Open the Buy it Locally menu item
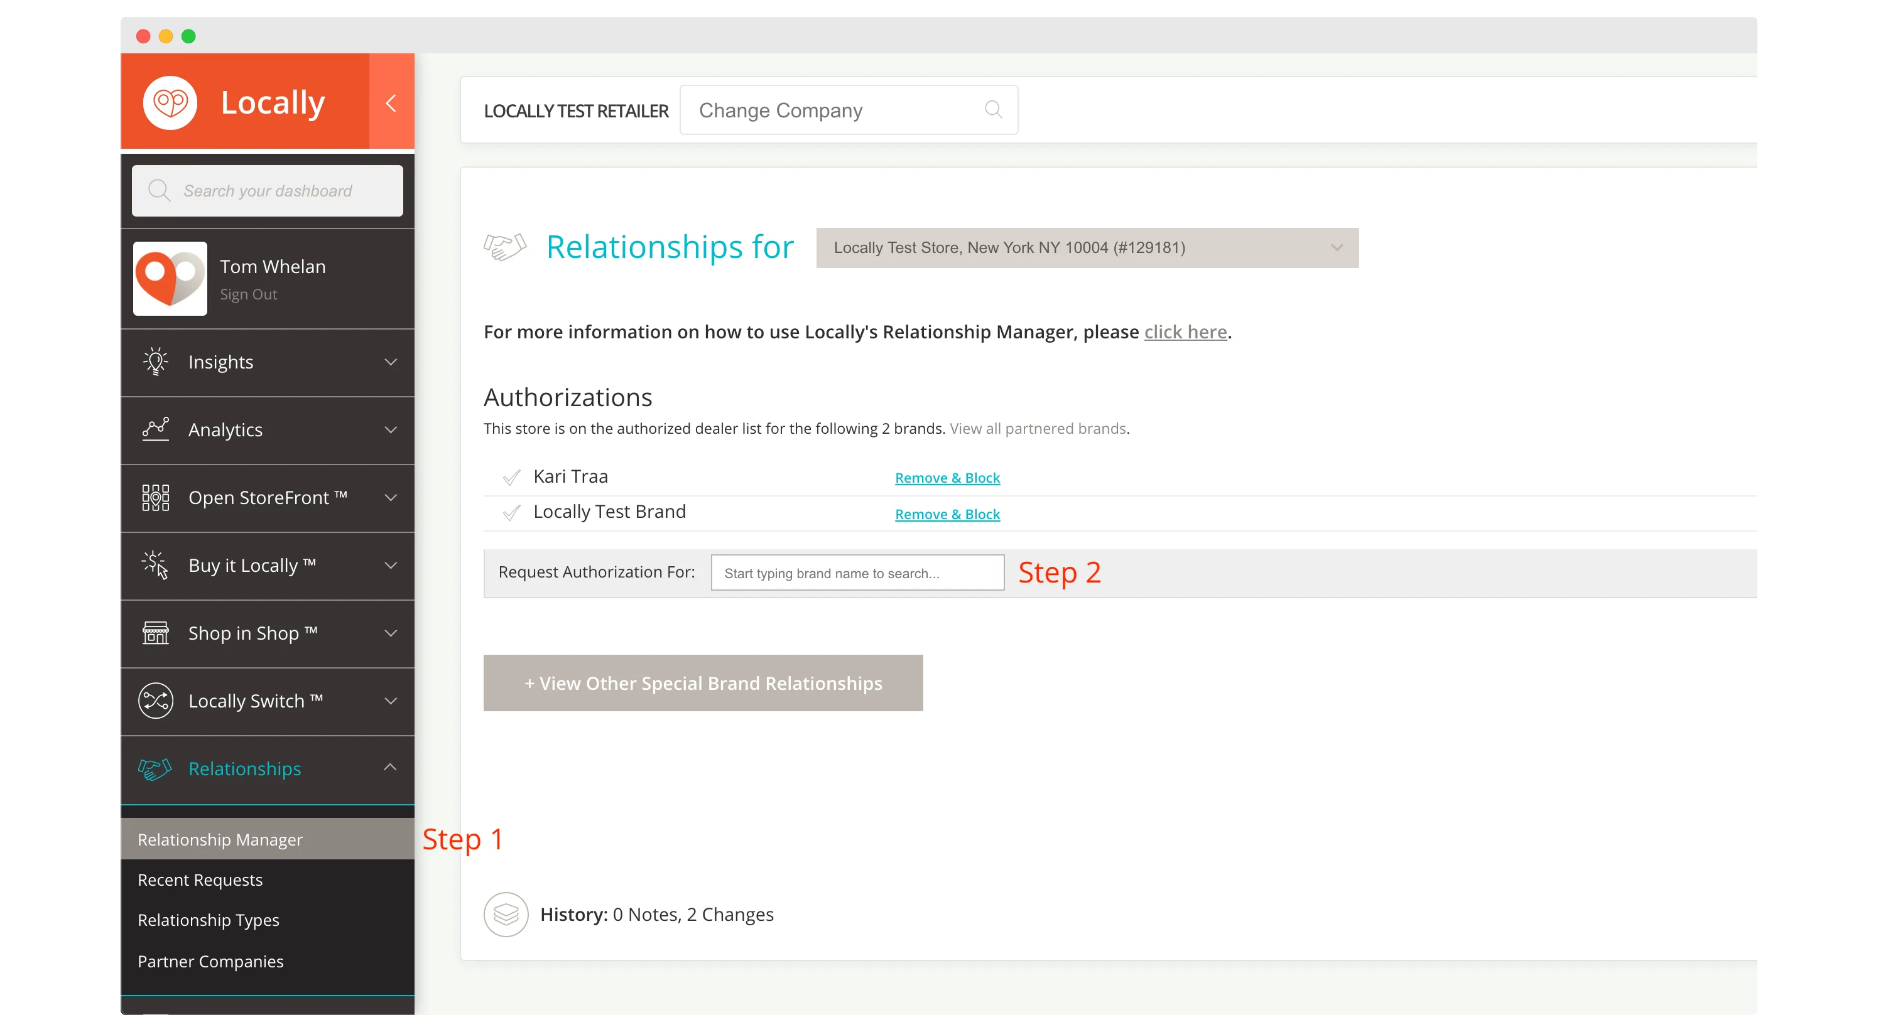 pyautogui.click(x=268, y=566)
